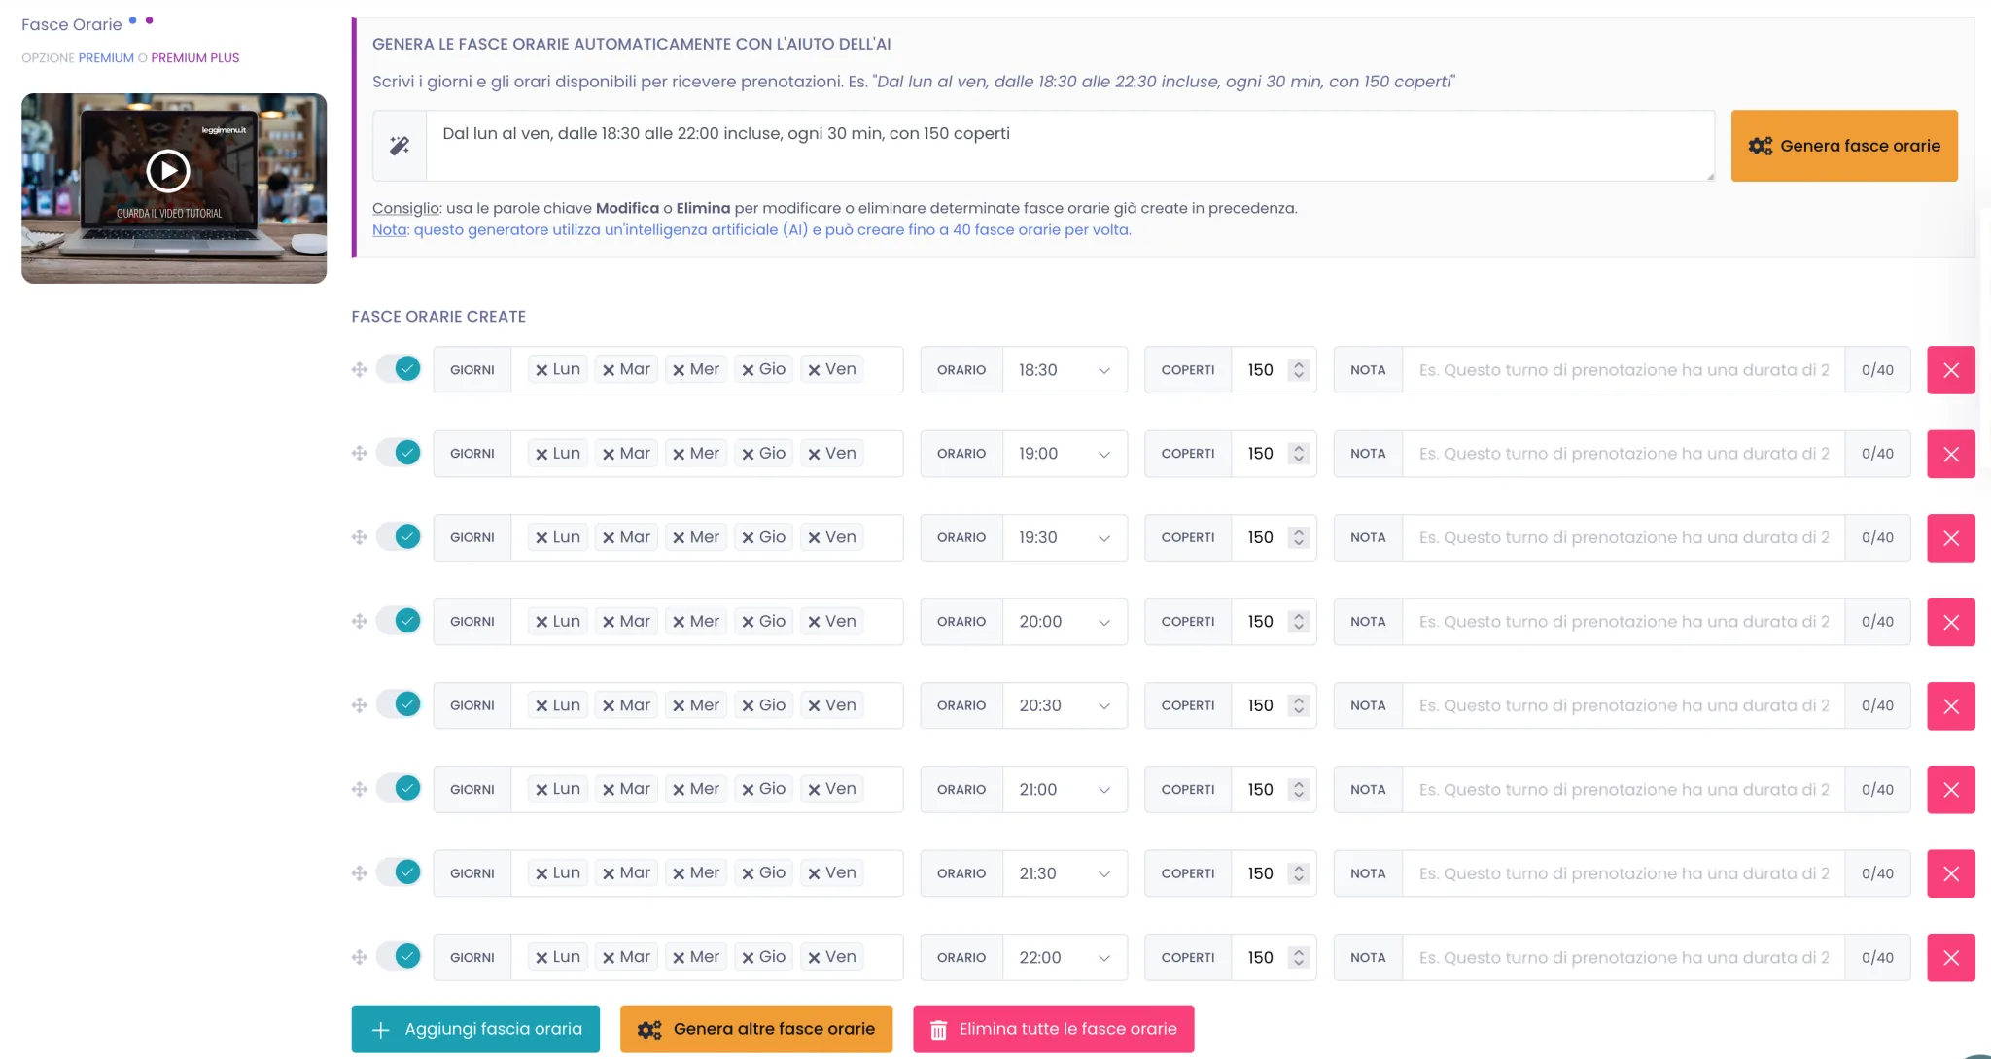Remove Mer tag from the 21:00 row

coord(679,790)
